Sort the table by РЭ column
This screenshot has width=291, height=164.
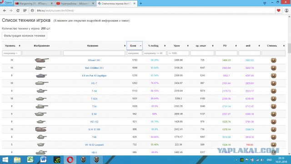pyautogui.click(x=226, y=46)
